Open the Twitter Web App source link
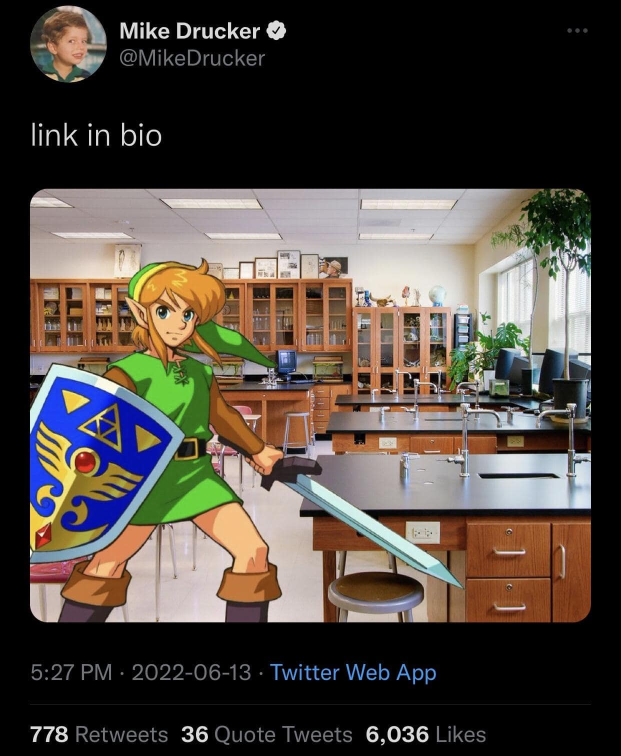This screenshot has width=621, height=756. pos(353,672)
